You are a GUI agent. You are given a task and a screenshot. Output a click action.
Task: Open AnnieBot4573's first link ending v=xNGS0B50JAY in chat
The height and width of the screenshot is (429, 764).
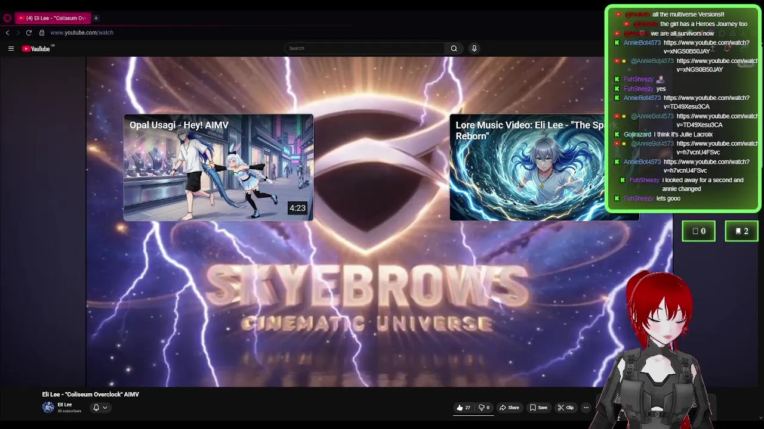point(706,47)
